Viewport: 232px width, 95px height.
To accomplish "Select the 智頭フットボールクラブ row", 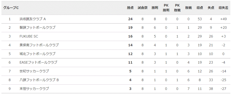I will pyautogui.click(x=116, y=28).
